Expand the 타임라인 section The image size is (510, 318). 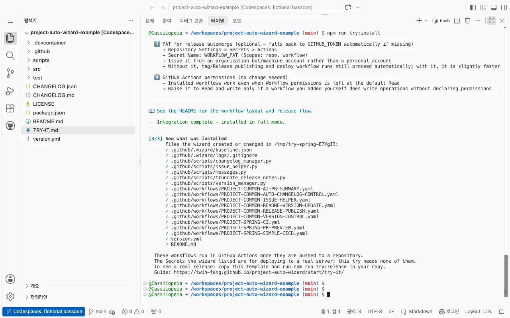click(x=78, y=297)
